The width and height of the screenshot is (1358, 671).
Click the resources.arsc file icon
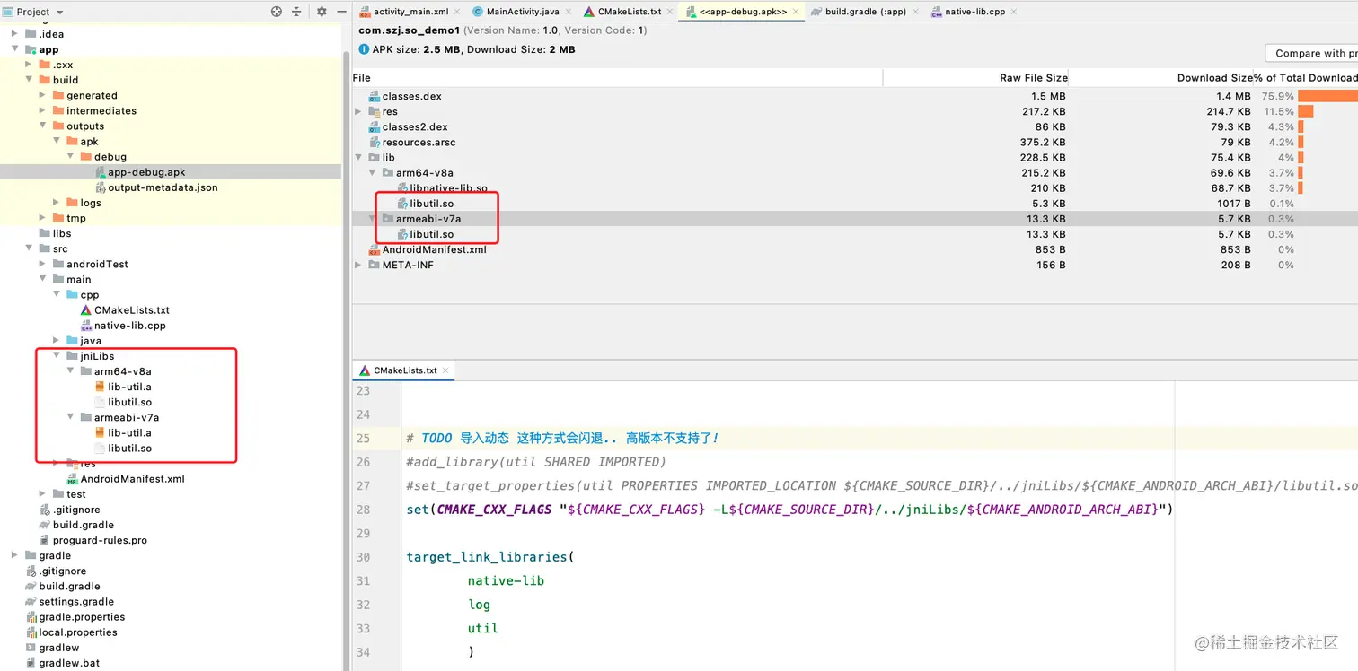[375, 142]
